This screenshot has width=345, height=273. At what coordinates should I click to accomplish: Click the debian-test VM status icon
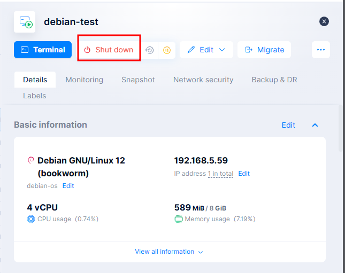point(25,22)
